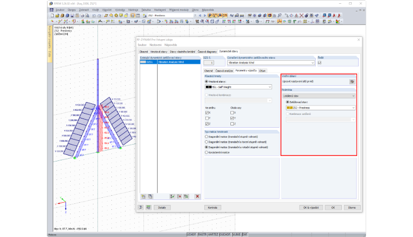Toggle Okolo osy Y checkbox
This screenshot has width=413, height=237.
[x=232, y=118]
